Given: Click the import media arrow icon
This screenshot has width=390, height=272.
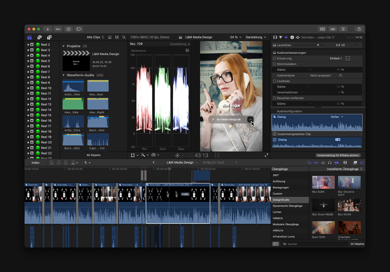Looking at the screenshot, I should pos(47,29).
